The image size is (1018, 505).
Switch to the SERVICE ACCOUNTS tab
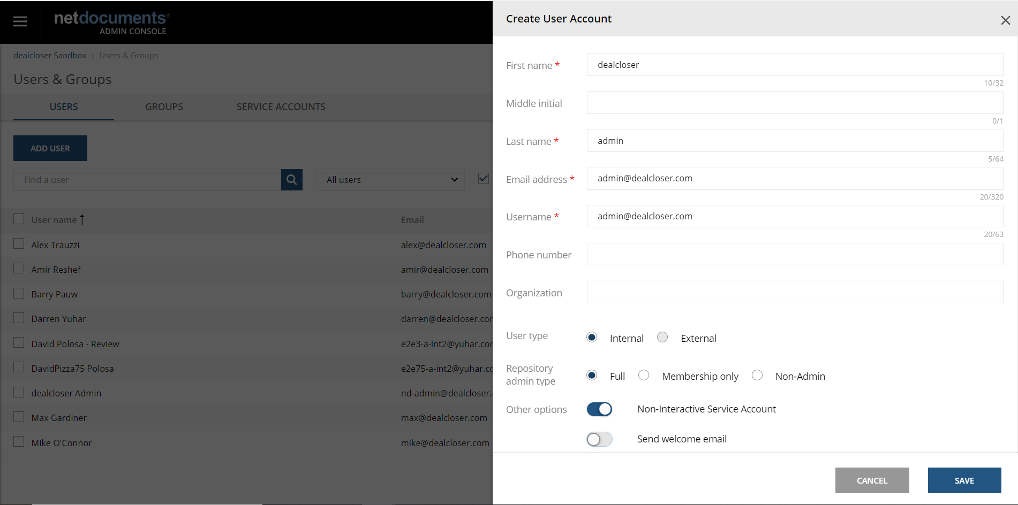(x=281, y=107)
